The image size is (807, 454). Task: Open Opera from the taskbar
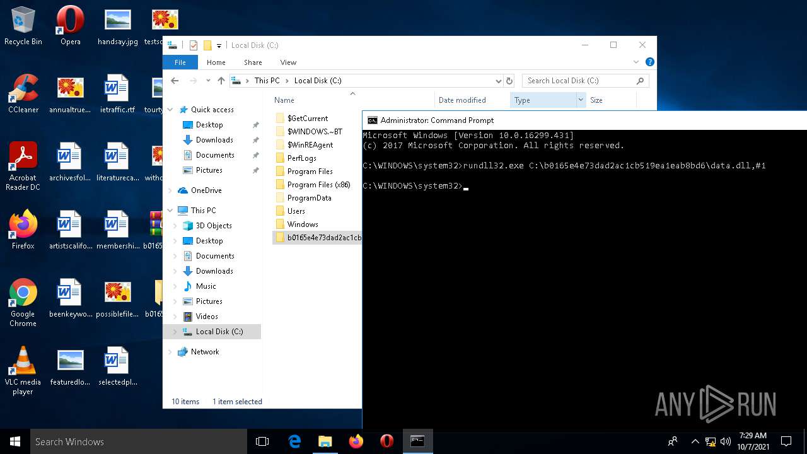click(386, 441)
